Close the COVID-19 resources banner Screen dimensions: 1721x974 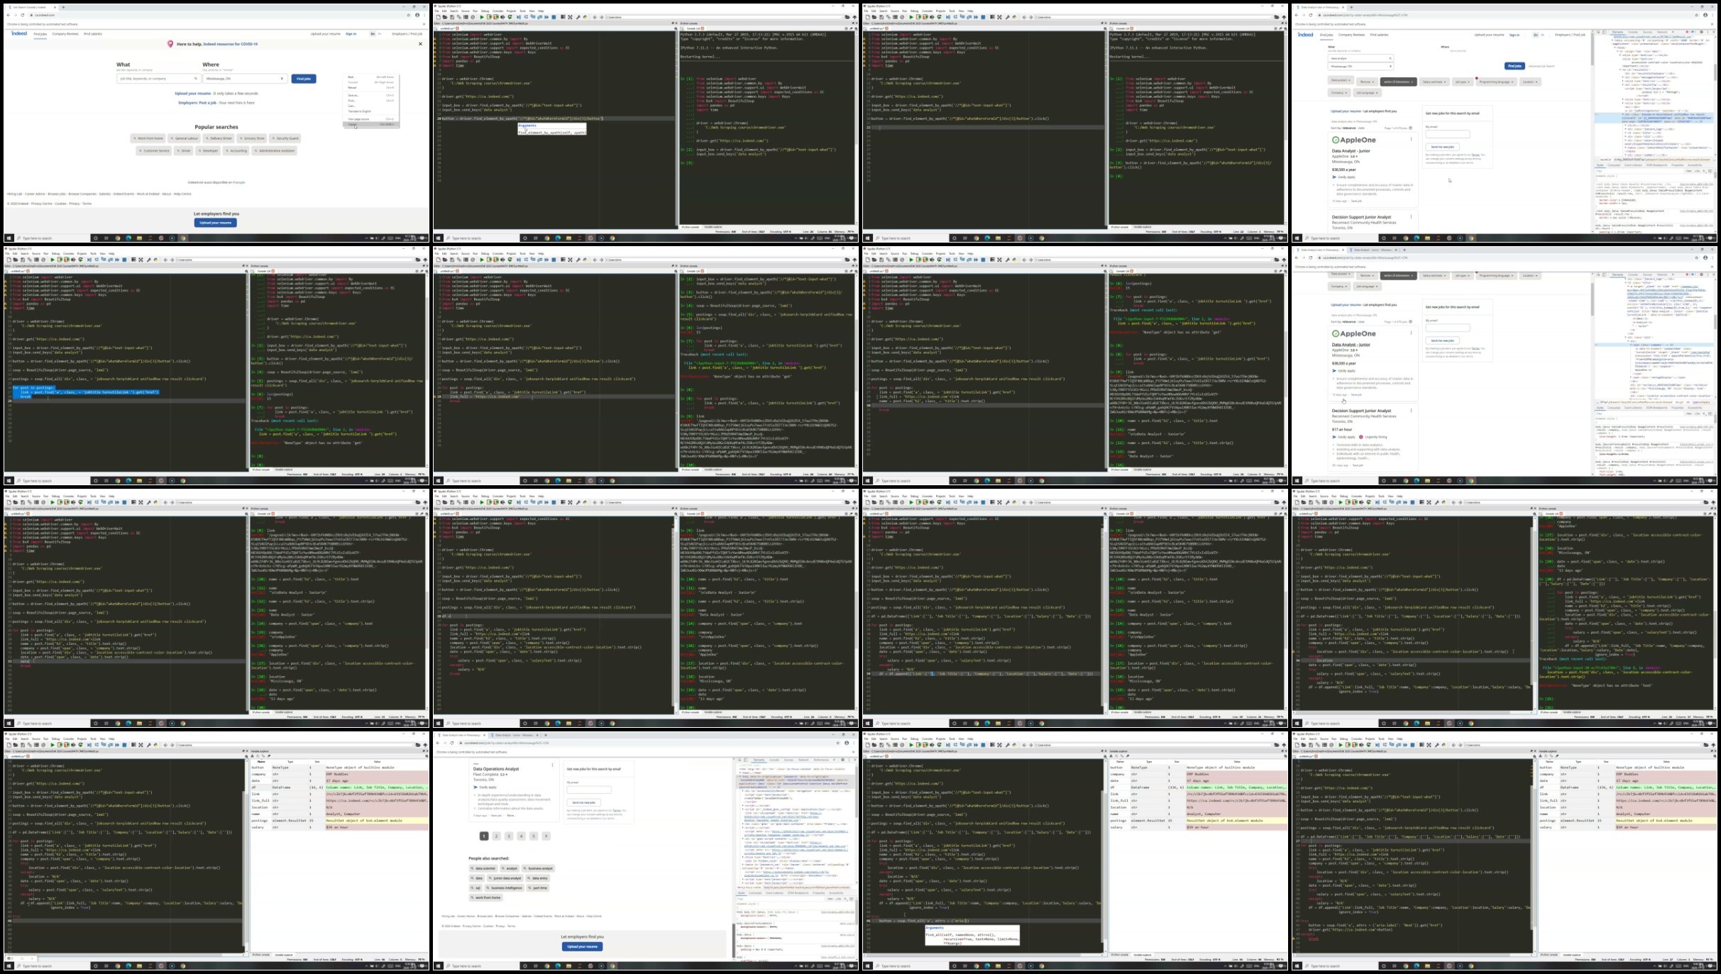click(420, 44)
